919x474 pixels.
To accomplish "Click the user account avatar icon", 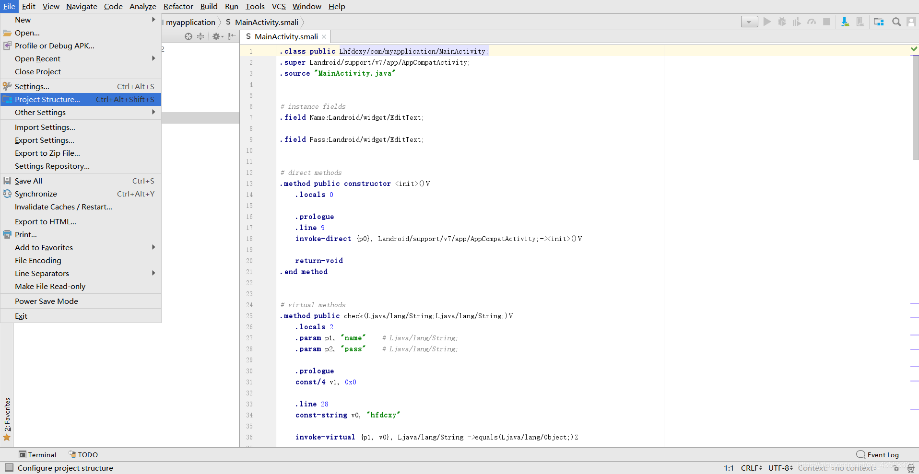I will [x=911, y=22].
